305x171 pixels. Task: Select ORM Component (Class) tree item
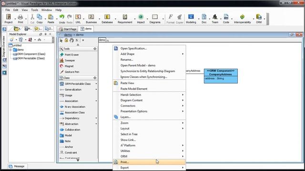(29, 54)
